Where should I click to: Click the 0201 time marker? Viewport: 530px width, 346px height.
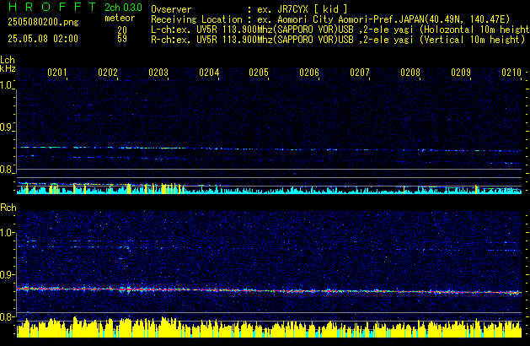coord(57,72)
